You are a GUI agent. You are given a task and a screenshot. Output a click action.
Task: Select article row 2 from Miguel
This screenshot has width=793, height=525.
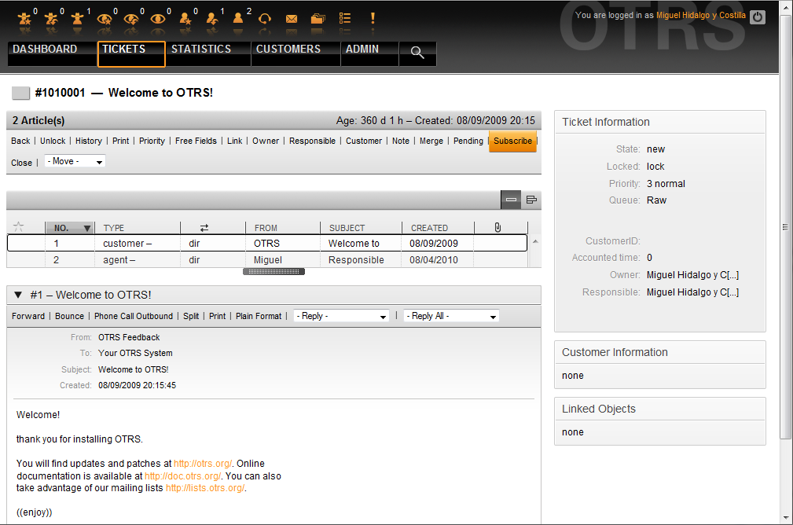(267, 260)
